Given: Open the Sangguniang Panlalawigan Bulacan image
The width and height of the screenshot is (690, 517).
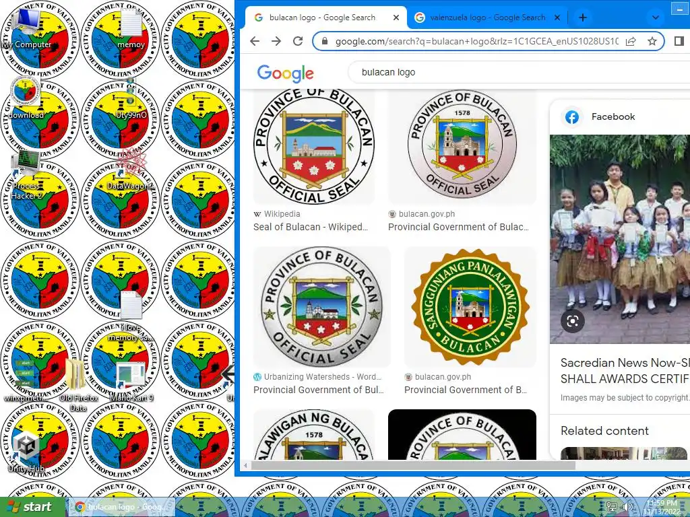Looking at the screenshot, I should pos(470,307).
